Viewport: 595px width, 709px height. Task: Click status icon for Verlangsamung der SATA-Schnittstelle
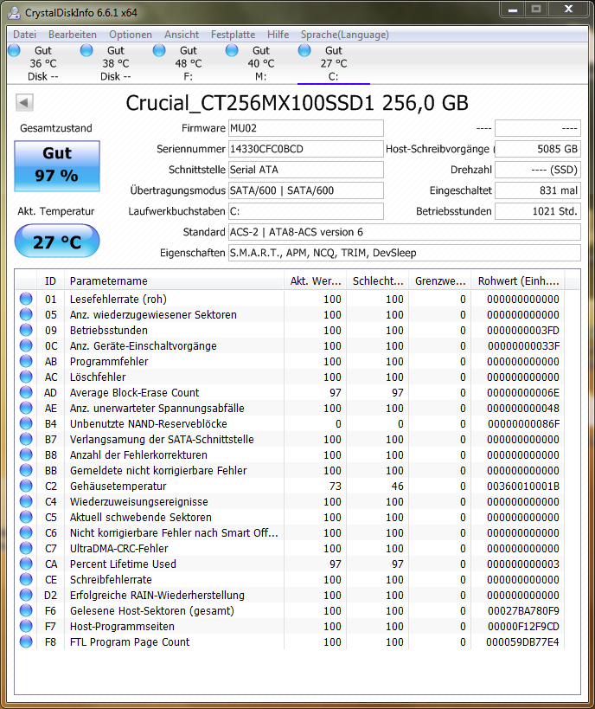26,439
